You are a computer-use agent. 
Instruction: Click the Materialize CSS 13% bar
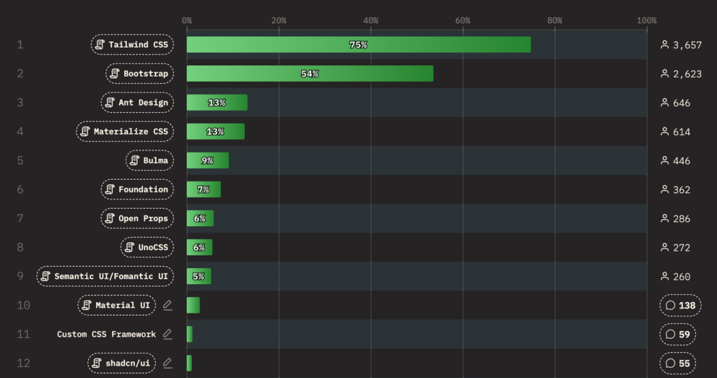[216, 131]
